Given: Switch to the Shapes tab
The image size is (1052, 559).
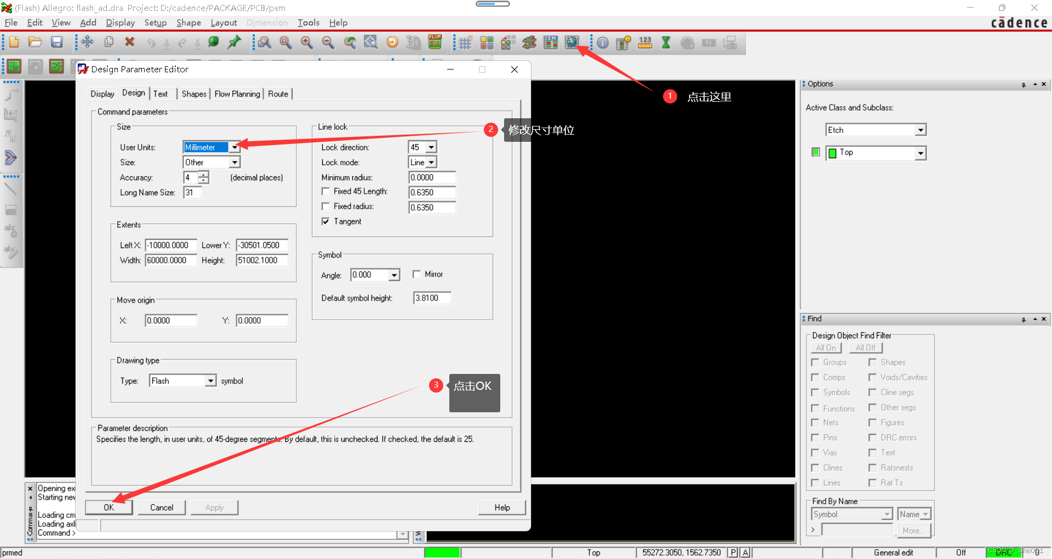Looking at the screenshot, I should coord(194,94).
